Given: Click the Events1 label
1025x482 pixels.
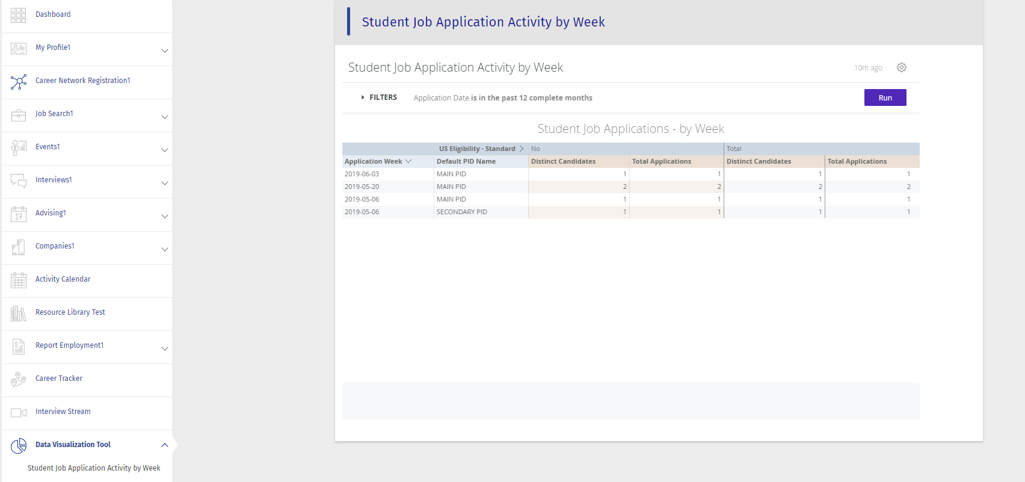Looking at the screenshot, I should click(x=48, y=147).
